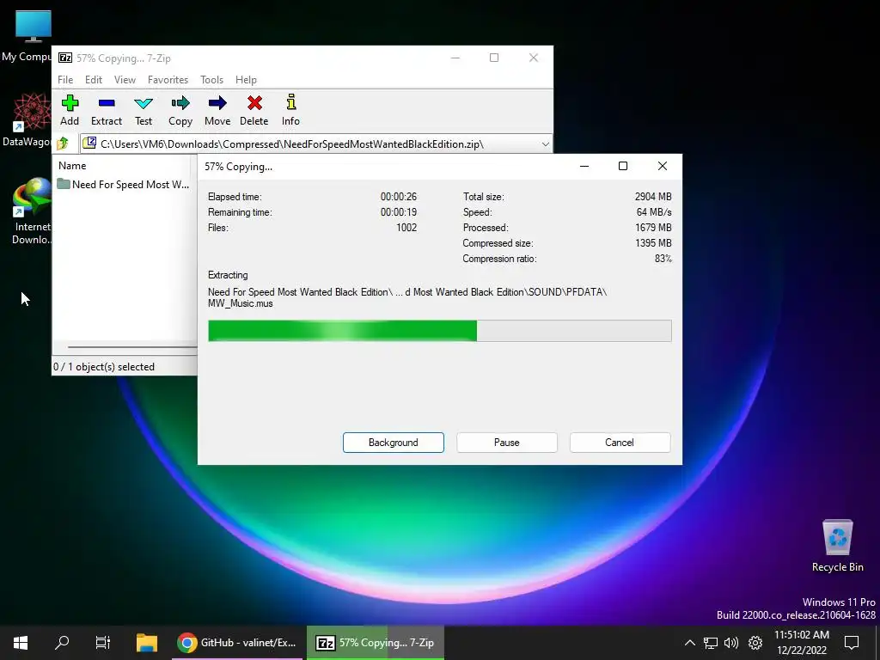Close the 57% Copying dialog

[663, 166]
